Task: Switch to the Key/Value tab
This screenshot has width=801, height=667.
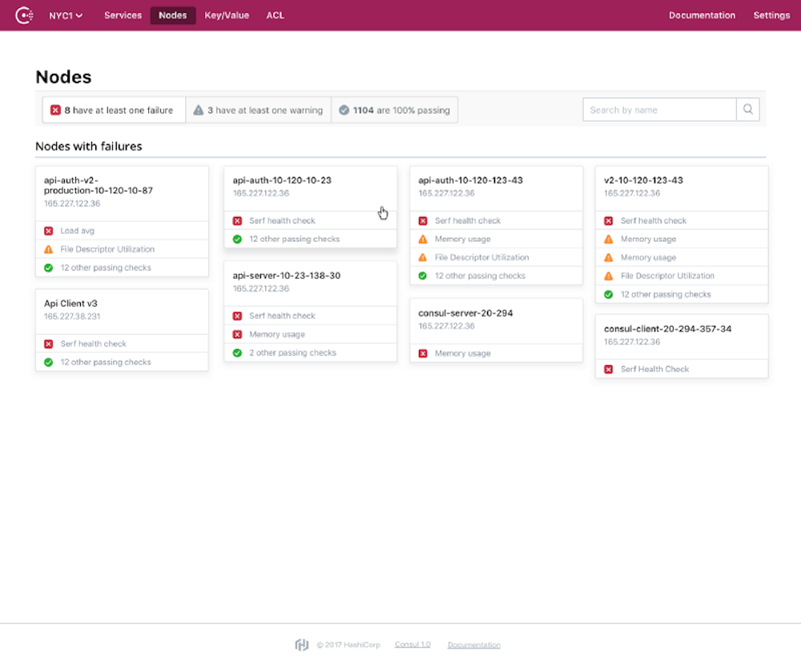Action: (227, 14)
